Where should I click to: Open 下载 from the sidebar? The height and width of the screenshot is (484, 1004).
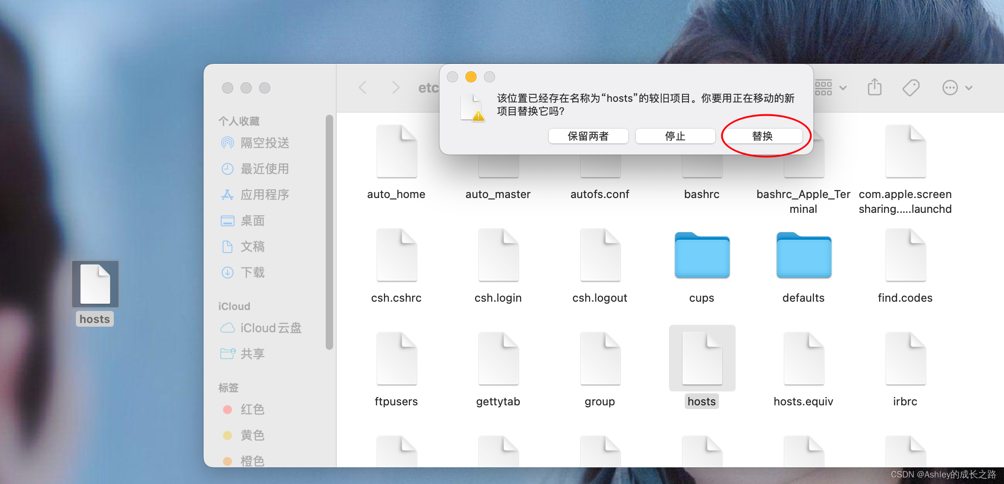pos(253,273)
